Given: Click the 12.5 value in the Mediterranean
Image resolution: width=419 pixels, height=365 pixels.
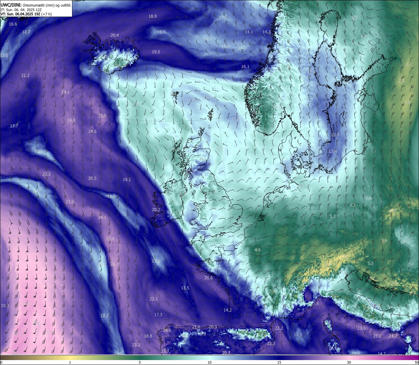Looking at the screenshot, I should tap(298, 335).
